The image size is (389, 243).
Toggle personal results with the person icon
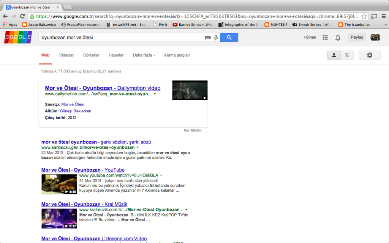coord(334,55)
